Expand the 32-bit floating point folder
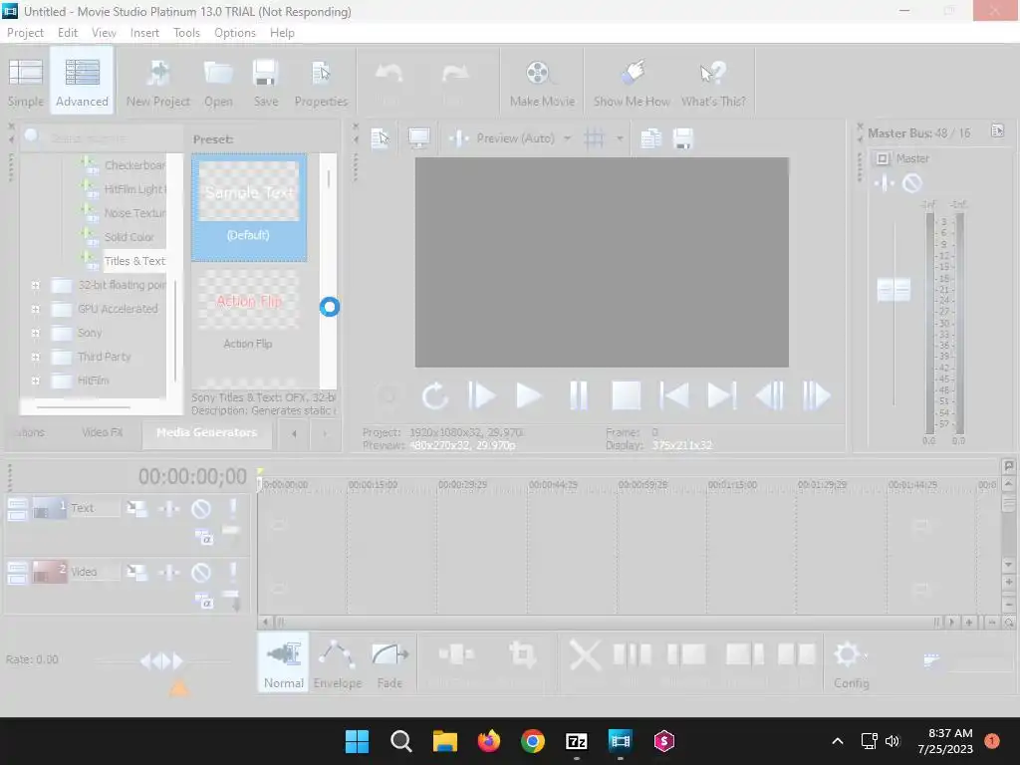This screenshot has height=765, width=1020. [x=36, y=285]
